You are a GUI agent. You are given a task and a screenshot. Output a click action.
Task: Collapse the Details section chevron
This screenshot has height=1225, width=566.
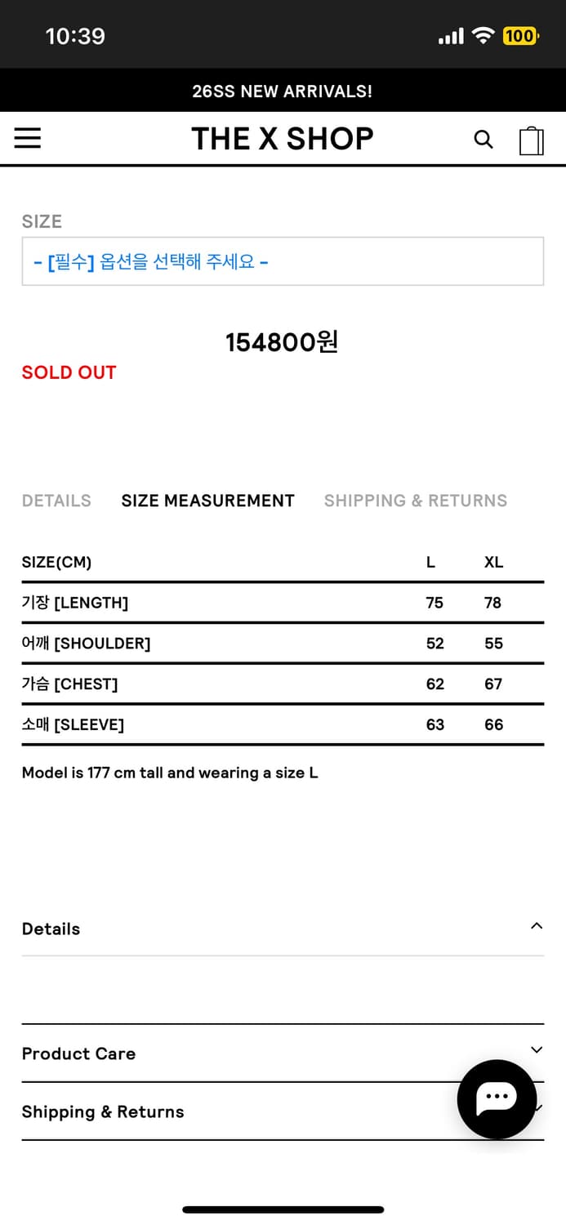pos(537,926)
